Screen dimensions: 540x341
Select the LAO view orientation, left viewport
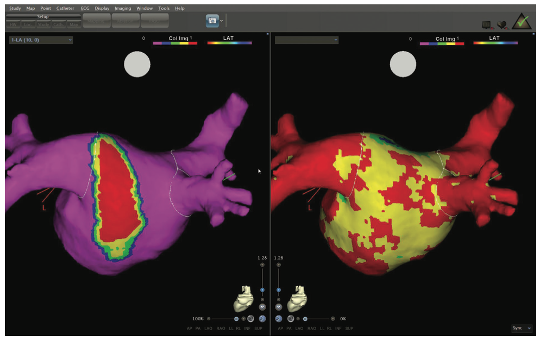[209, 329]
